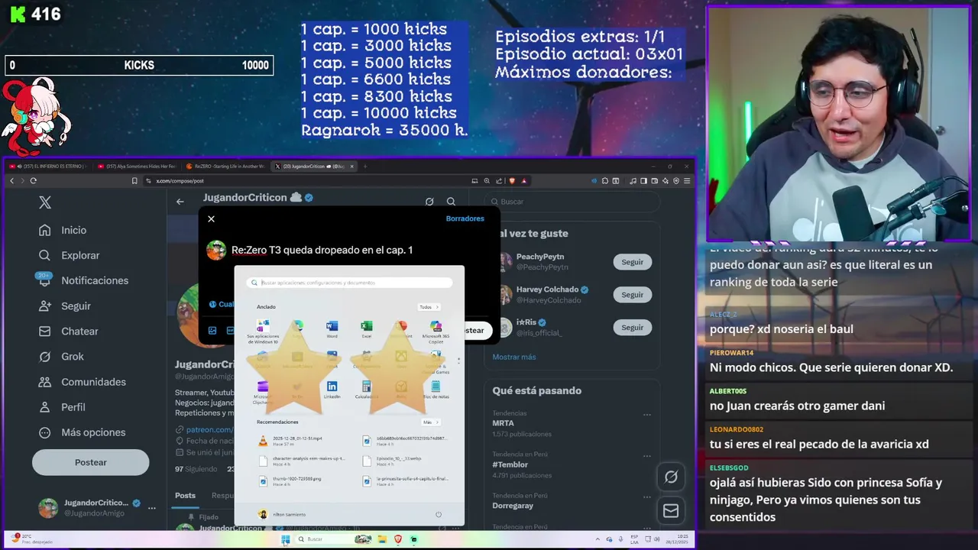Click the Brave shields icon in address bar
The image size is (978, 550).
pyautogui.click(x=512, y=181)
